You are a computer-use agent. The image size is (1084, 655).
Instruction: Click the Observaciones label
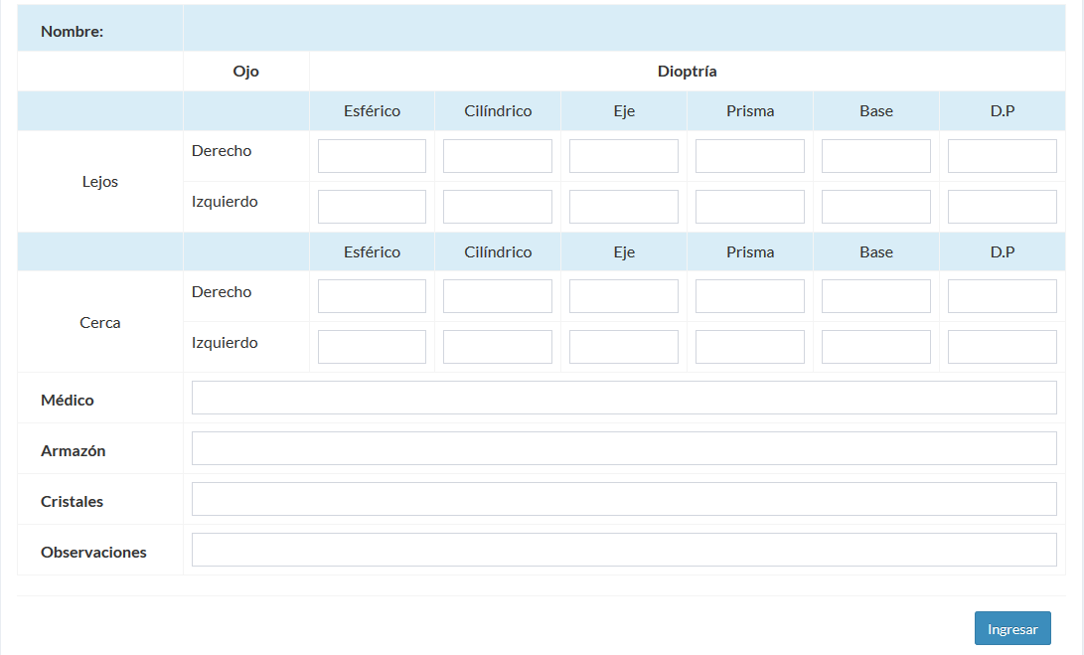[x=93, y=552]
